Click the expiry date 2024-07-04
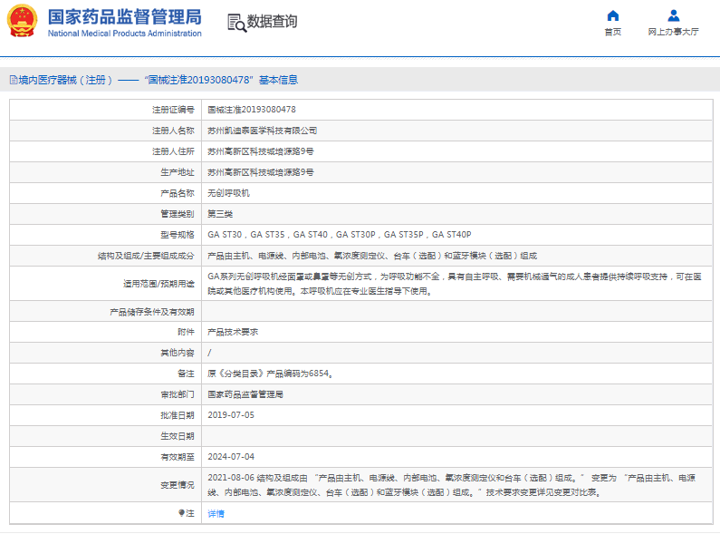Image resolution: width=720 pixels, height=534 pixels. pos(231,456)
